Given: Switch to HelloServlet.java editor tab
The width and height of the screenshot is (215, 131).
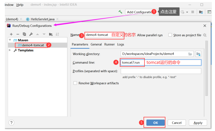Looking at the screenshot, I should click(x=43, y=19).
